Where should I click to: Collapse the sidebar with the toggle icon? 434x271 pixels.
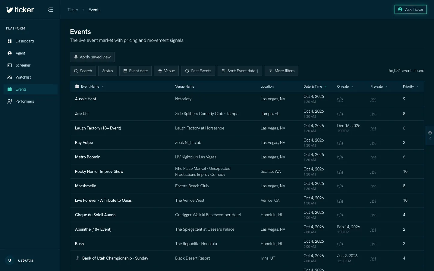coord(51,10)
